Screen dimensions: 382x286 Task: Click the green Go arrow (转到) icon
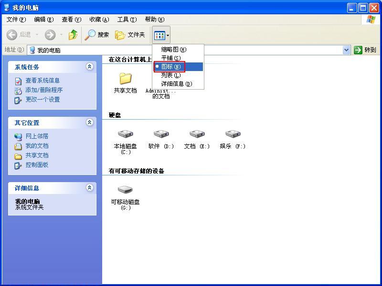pos(358,50)
